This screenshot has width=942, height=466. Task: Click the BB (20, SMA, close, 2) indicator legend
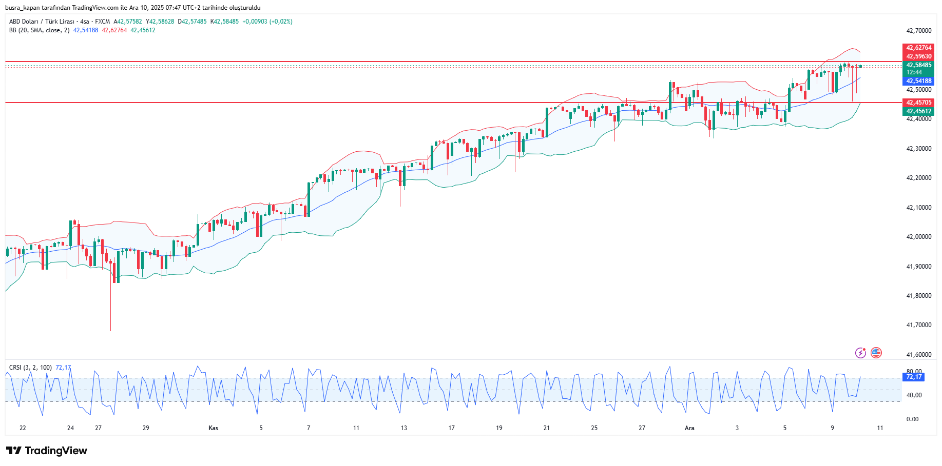point(39,30)
